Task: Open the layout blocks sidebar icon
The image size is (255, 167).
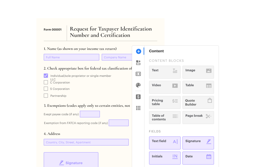Action: [138, 63]
